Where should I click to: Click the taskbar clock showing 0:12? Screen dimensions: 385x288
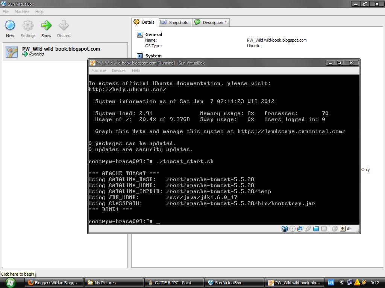(x=374, y=283)
